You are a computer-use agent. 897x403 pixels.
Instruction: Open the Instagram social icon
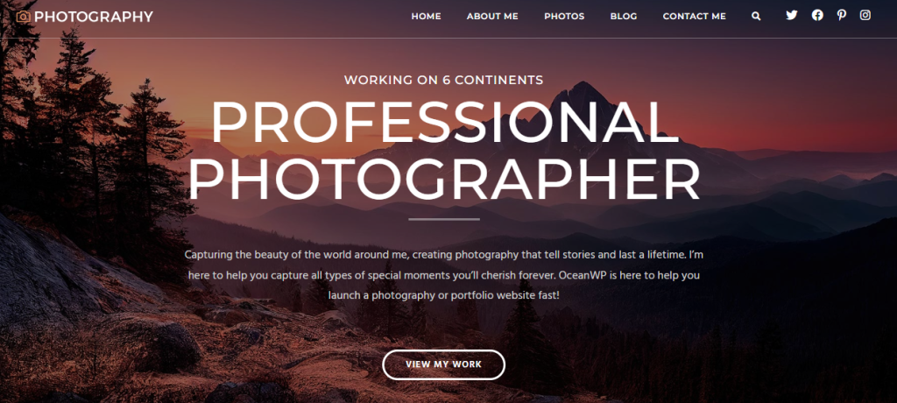coord(865,16)
